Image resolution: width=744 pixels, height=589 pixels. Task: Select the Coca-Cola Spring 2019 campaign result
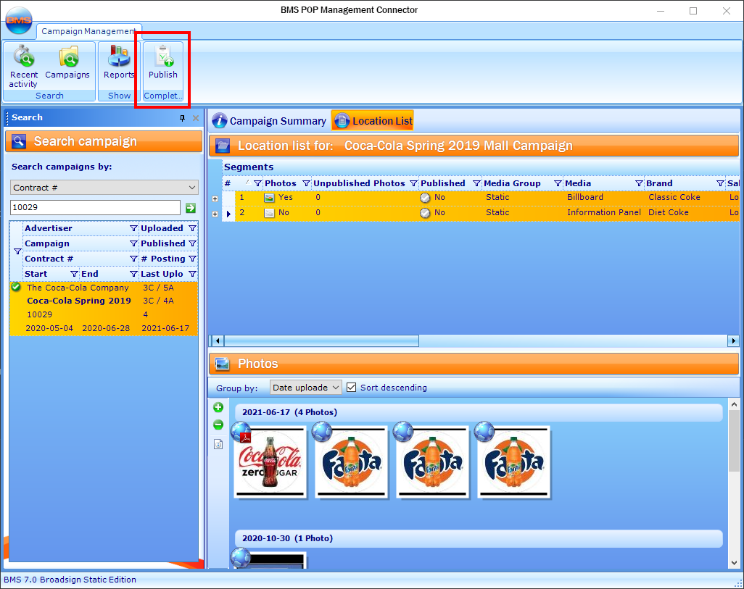[104, 308]
